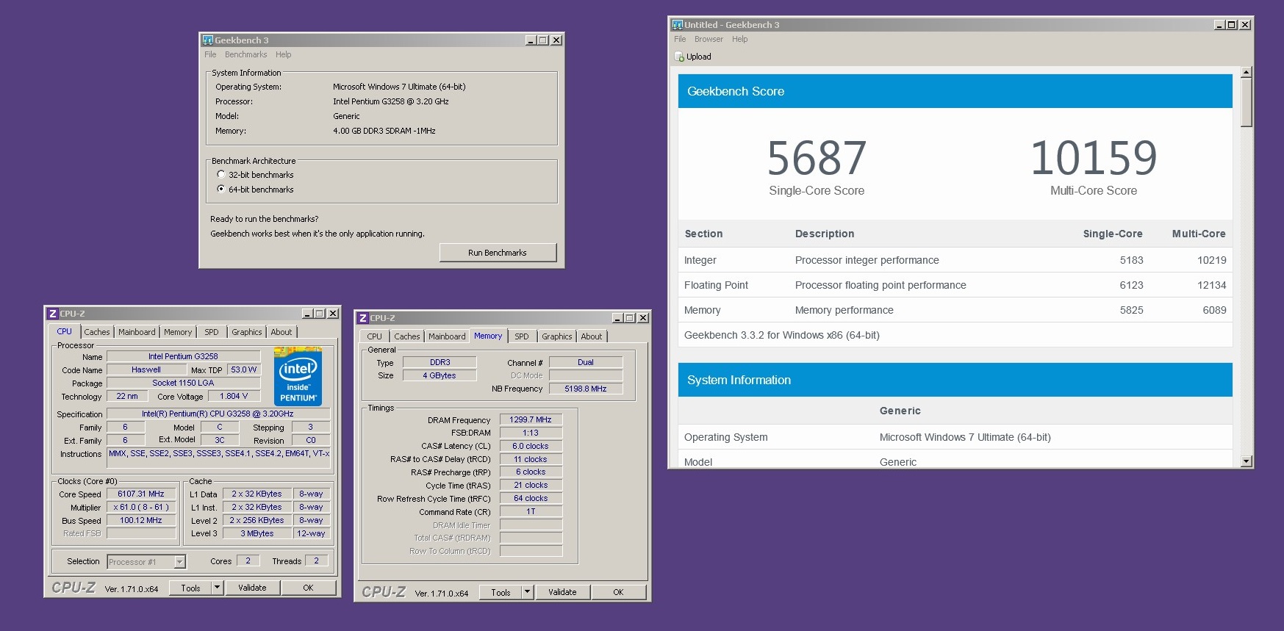This screenshot has height=631, width=1284.
Task: Open the Benchmarks menu
Action: pos(245,54)
